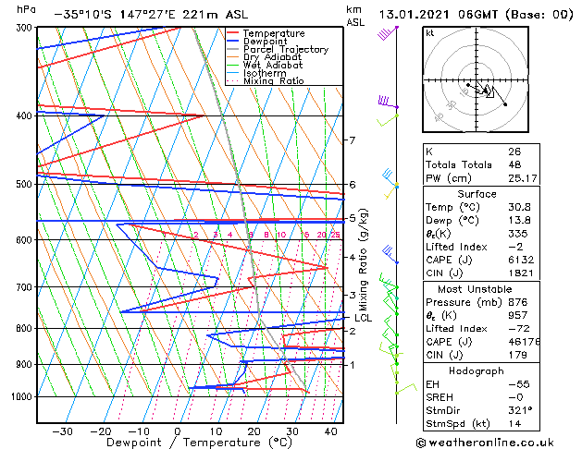Click the surface CIN value 1821
This screenshot has height=449, width=582.
pyautogui.click(x=521, y=273)
